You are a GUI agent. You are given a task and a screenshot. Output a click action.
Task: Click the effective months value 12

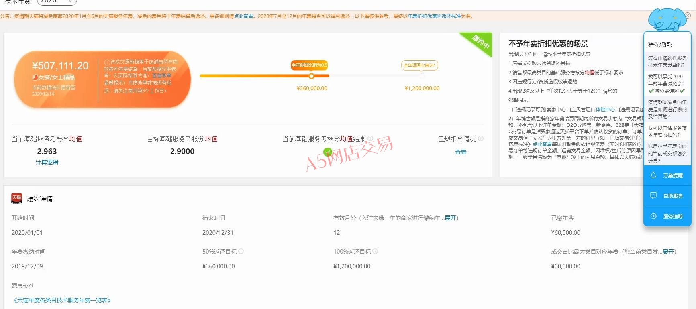pyautogui.click(x=337, y=233)
